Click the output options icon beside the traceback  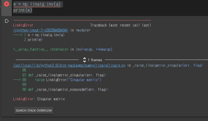coord(7,21)
